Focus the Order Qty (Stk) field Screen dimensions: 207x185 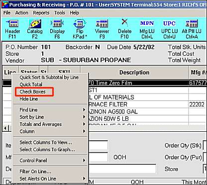205,146
